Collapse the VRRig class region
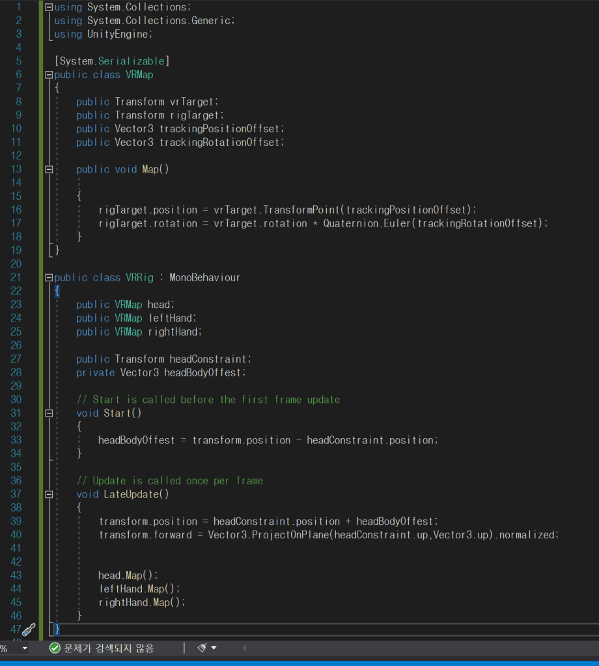The image size is (599, 666). 49,278
